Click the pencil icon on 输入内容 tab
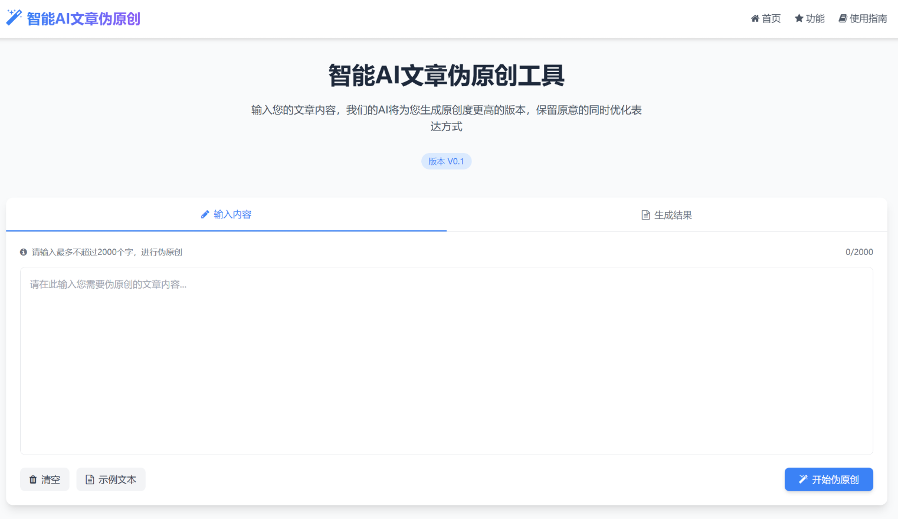The image size is (898, 519). point(205,214)
